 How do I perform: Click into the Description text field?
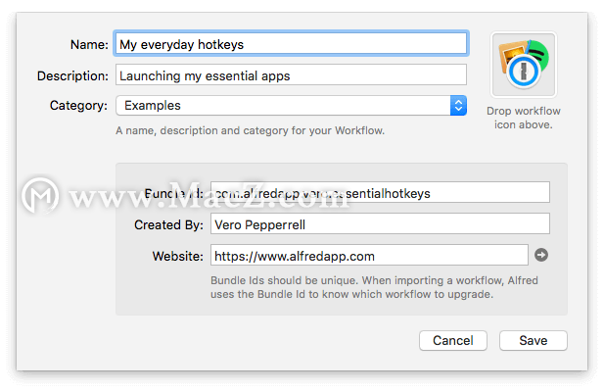coord(291,74)
